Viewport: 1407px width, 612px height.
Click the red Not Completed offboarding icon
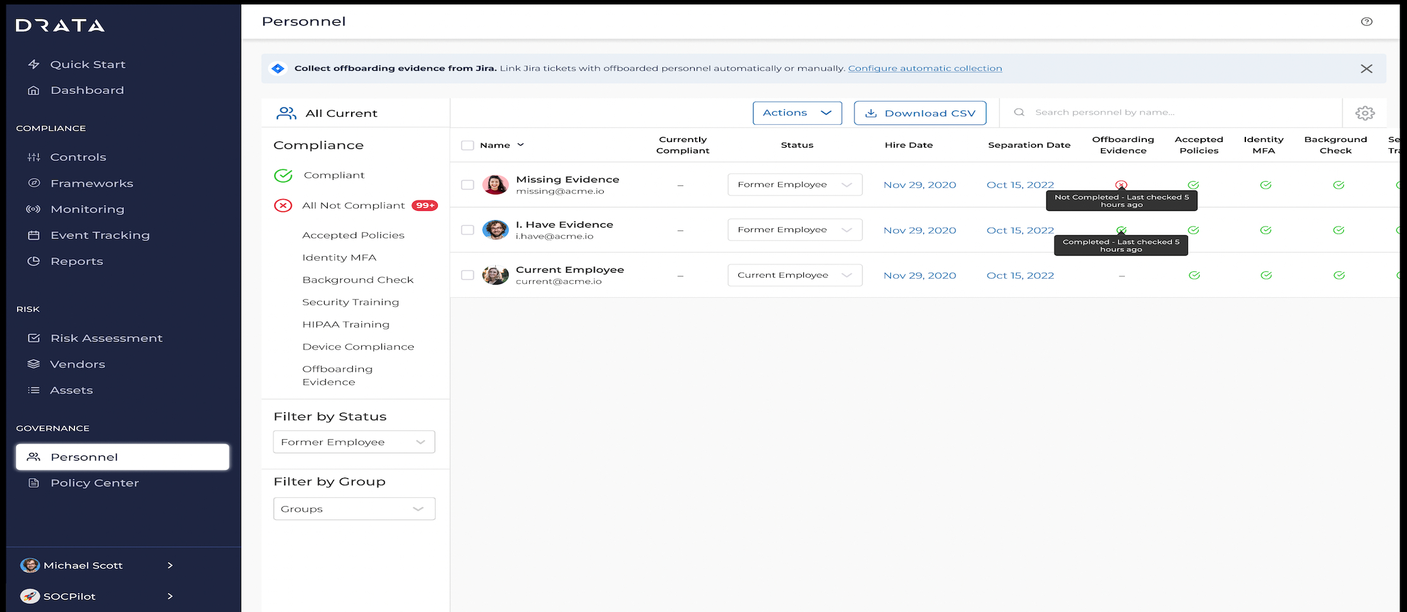(1121, 185)
